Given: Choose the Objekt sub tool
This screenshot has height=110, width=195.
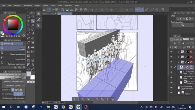Looking at the screenshot, I should pyautogui.click(x=13, y=49).
